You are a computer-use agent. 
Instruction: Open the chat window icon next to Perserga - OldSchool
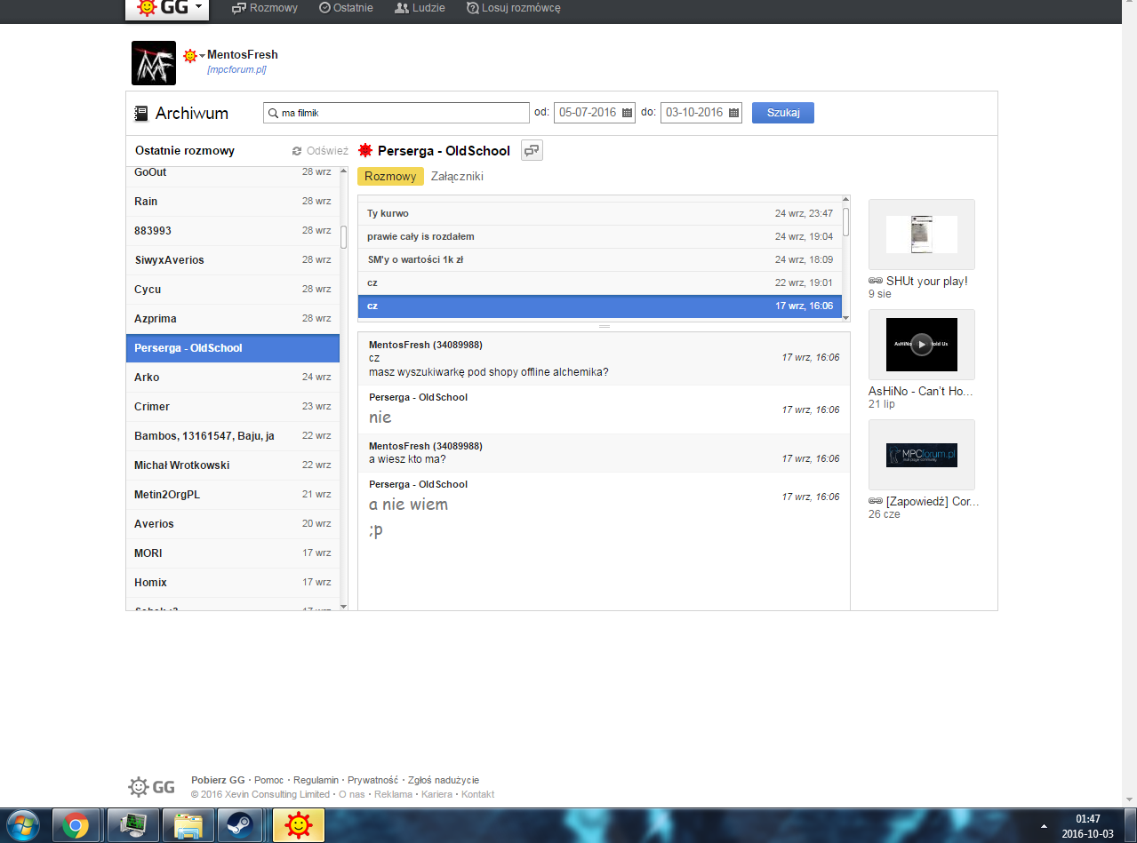point(532,150)
